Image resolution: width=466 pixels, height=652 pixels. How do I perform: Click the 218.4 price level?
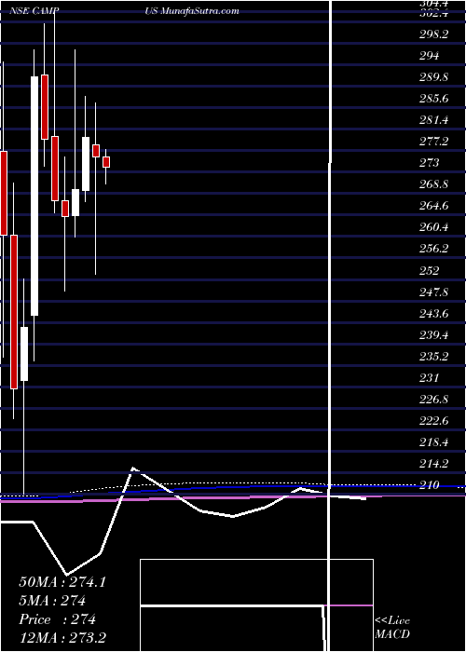click(433, 442)
